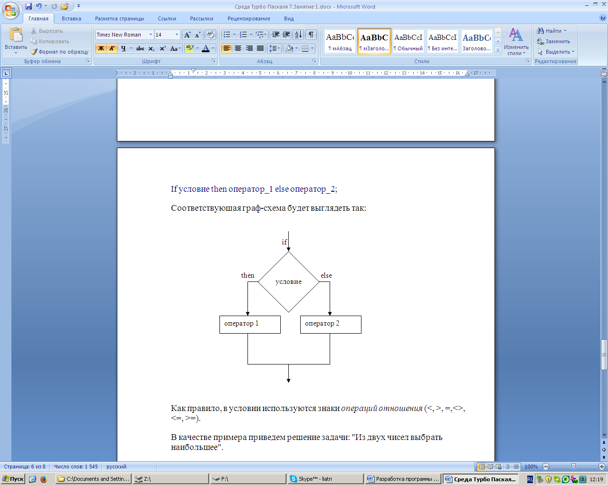Open a file using Quick Access folder icon
The width and height of the screenshot is (608, 486).
(x=65, y=7)
